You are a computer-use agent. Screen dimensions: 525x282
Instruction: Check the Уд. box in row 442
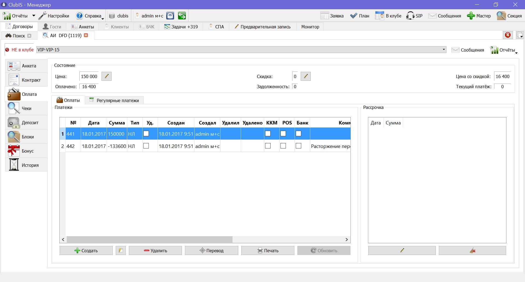click(146, 146)
